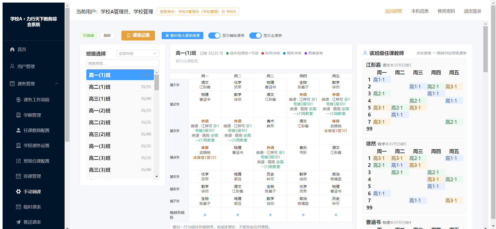Image resolution: width=496 pixels, height=229 pixels.
Task: Click the 排课管理 calendar icon
Action: coord(18,176)
